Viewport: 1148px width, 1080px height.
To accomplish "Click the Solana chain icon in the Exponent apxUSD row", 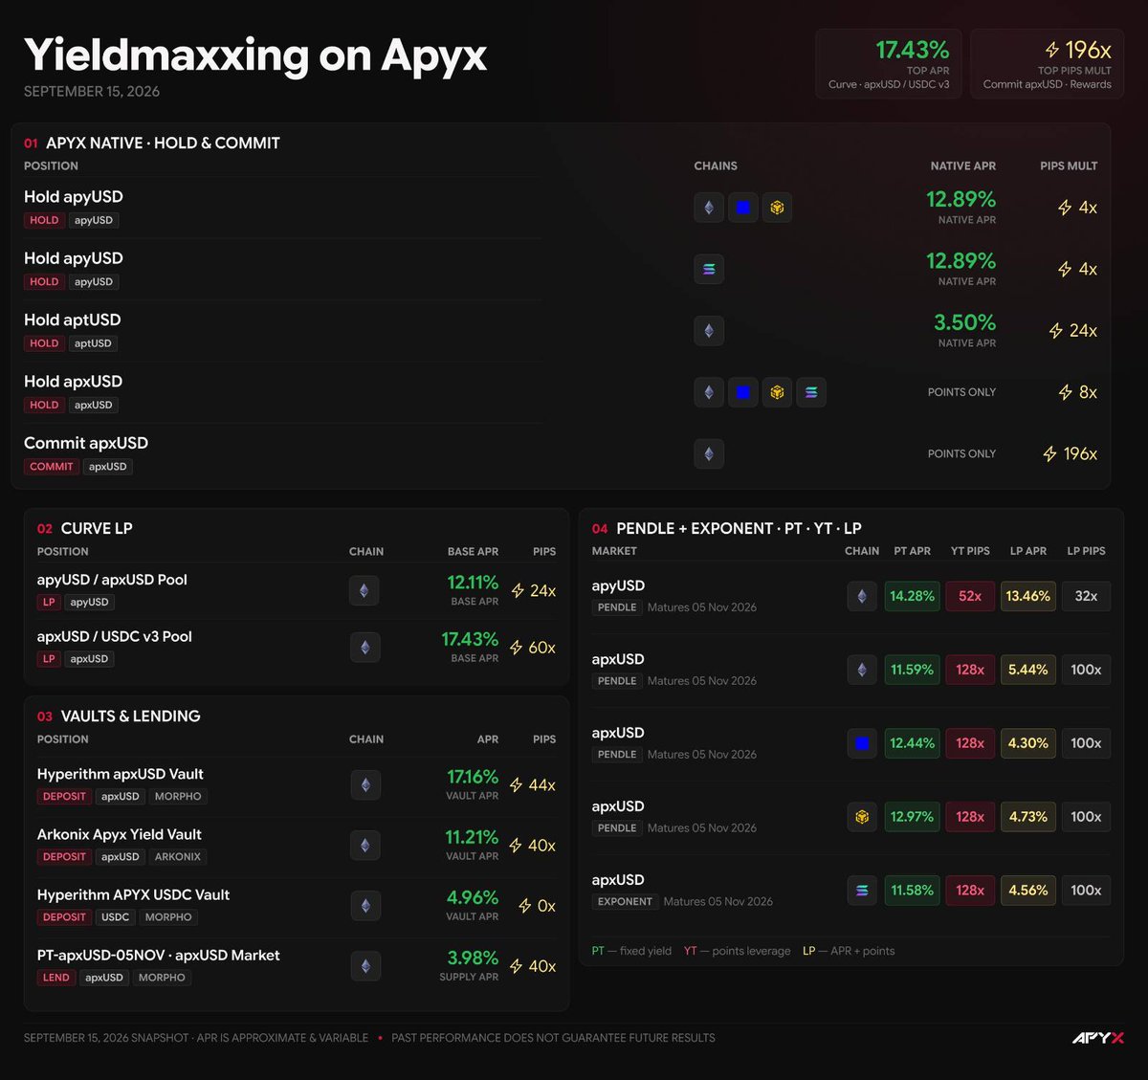I will (x=862, y=891).
